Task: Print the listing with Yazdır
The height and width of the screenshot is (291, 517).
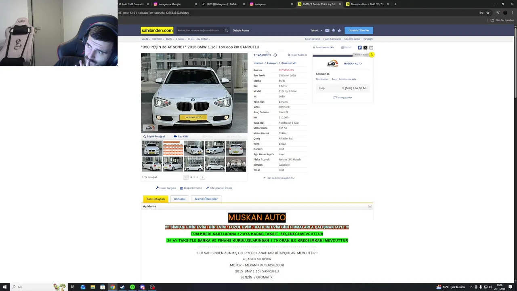Action: pos(346,47)
